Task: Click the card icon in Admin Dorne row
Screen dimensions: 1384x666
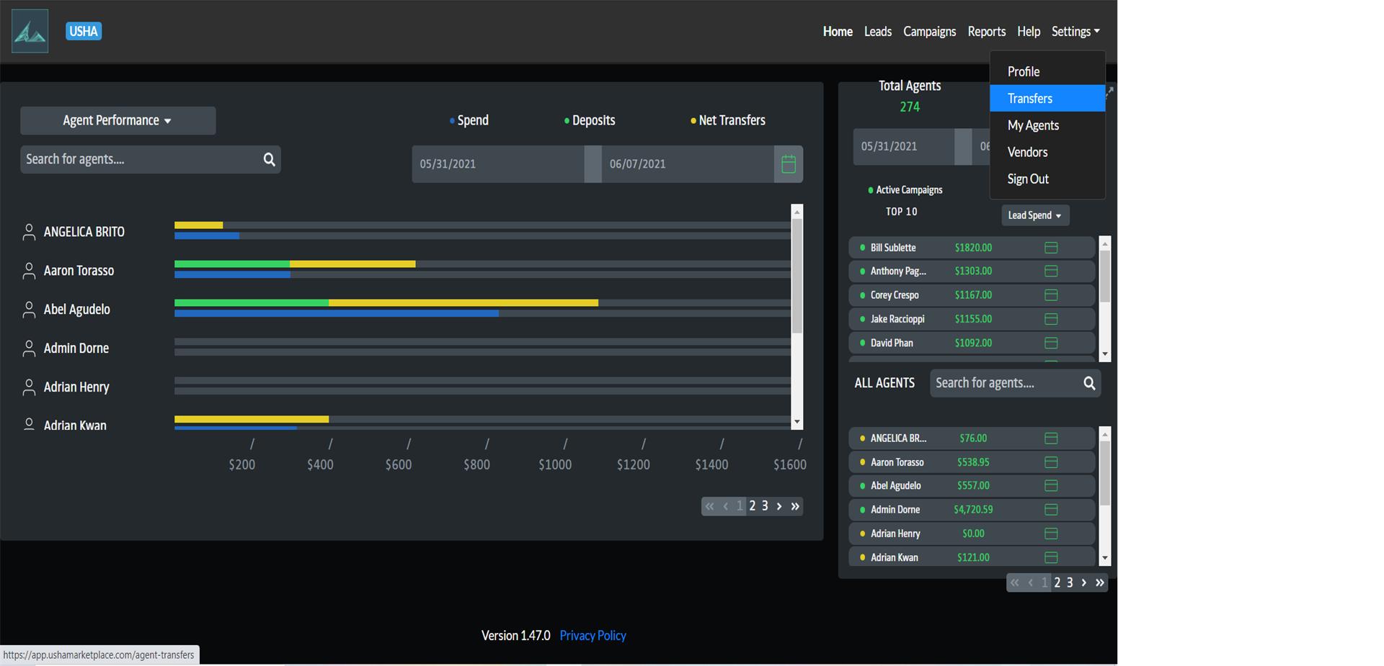Action: point(1051,510)
